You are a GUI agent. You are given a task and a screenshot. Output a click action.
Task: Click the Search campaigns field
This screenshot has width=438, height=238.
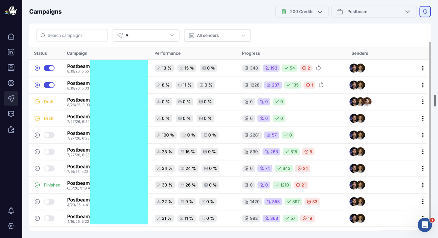[x=72, y=36]
